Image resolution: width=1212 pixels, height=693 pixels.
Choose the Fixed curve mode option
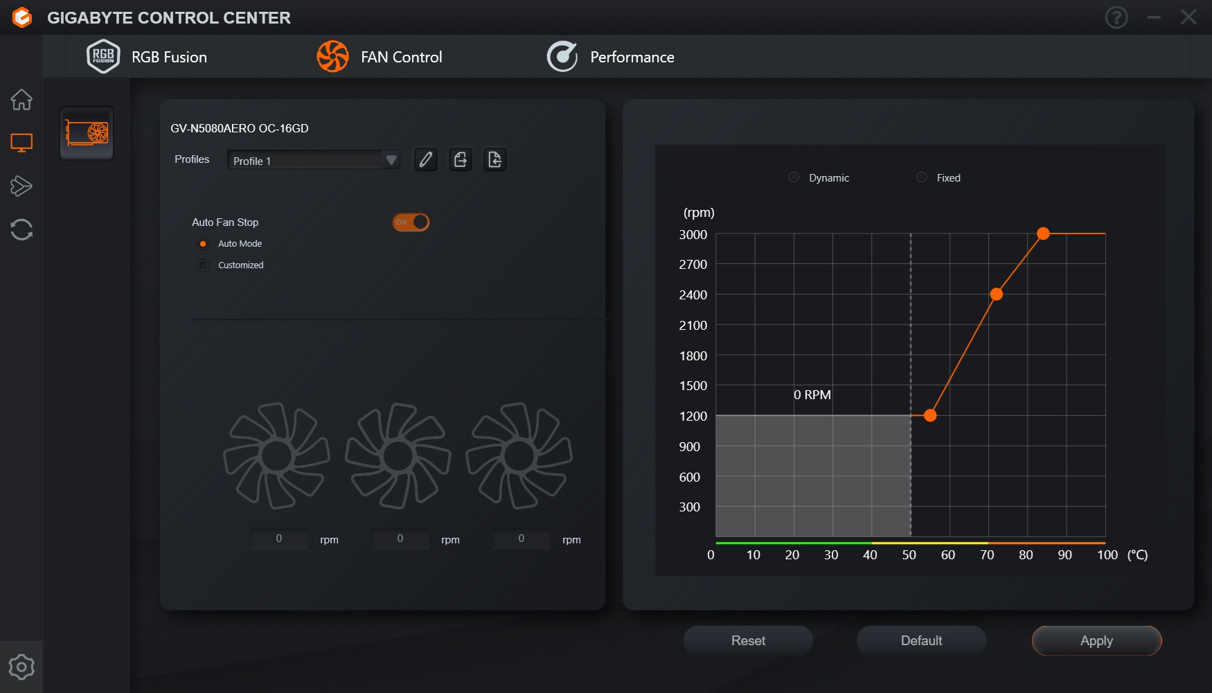922,177
